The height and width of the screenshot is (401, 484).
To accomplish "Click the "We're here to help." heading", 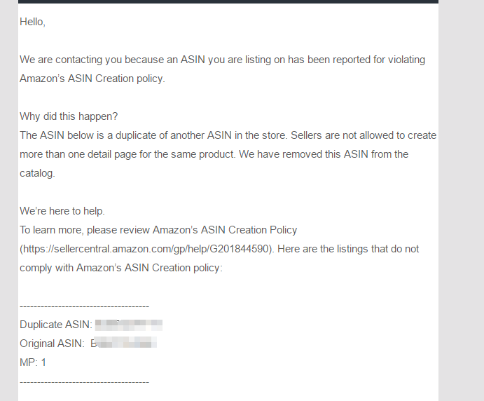I will (x=62, y=211).
